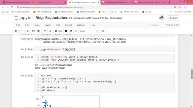Select cell In [120] with y_pred1 code
The height and width of the screenshot is (108, 193).
coord(104,49)
